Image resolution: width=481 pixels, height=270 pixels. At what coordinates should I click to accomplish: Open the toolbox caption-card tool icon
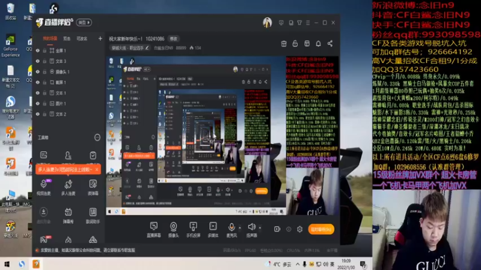pos(43,155)
